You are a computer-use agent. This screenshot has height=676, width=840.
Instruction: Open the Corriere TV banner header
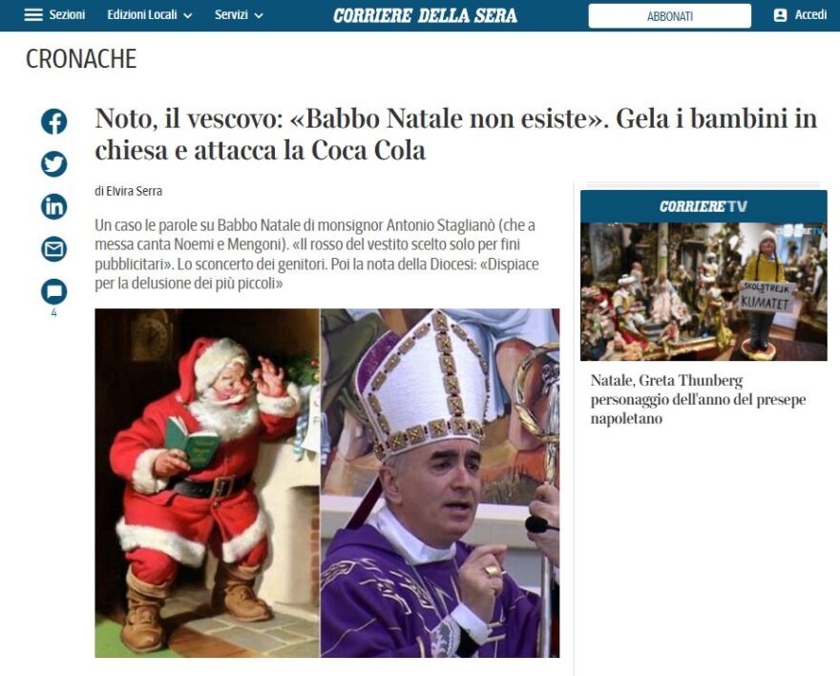[703, 206]
